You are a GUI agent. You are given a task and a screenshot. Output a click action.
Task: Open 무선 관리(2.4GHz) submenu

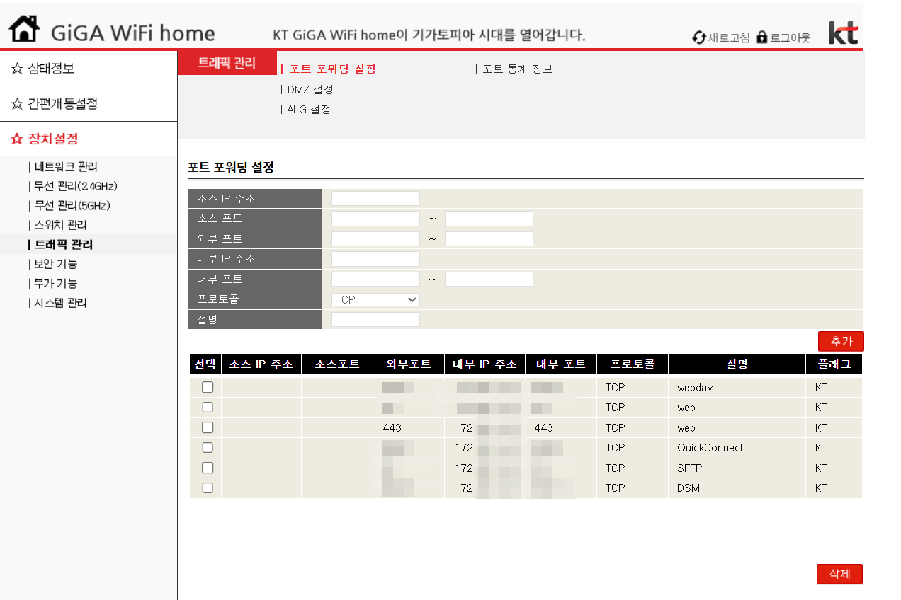tap(76, 186)
